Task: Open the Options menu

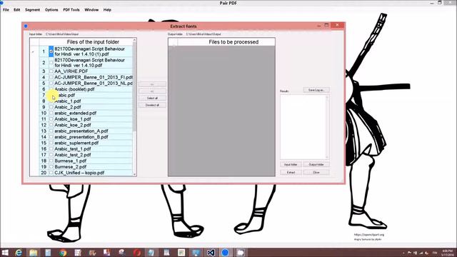Action: [51, 9]
